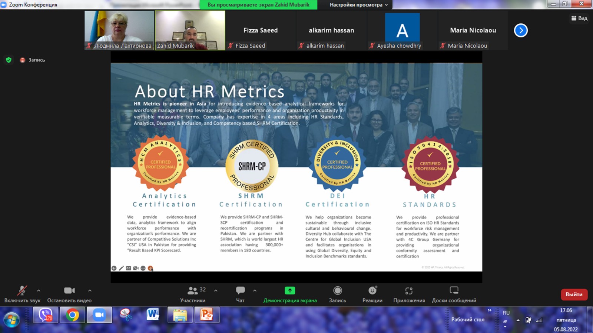The height and width of the screenshot is (333, 593).
Task: Unmute microphone (Включить звук)
Action: click(x=22, y=291)
